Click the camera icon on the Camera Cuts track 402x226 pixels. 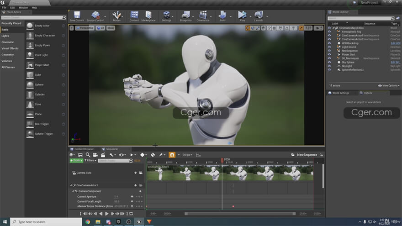[x=141, y=173]
